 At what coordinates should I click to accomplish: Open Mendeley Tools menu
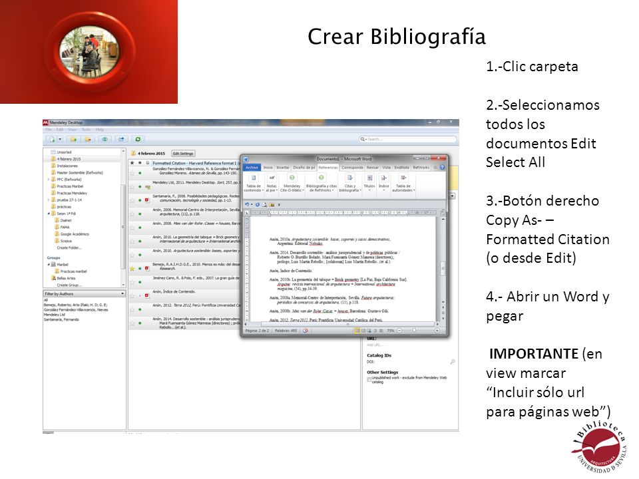click(86, 130)
